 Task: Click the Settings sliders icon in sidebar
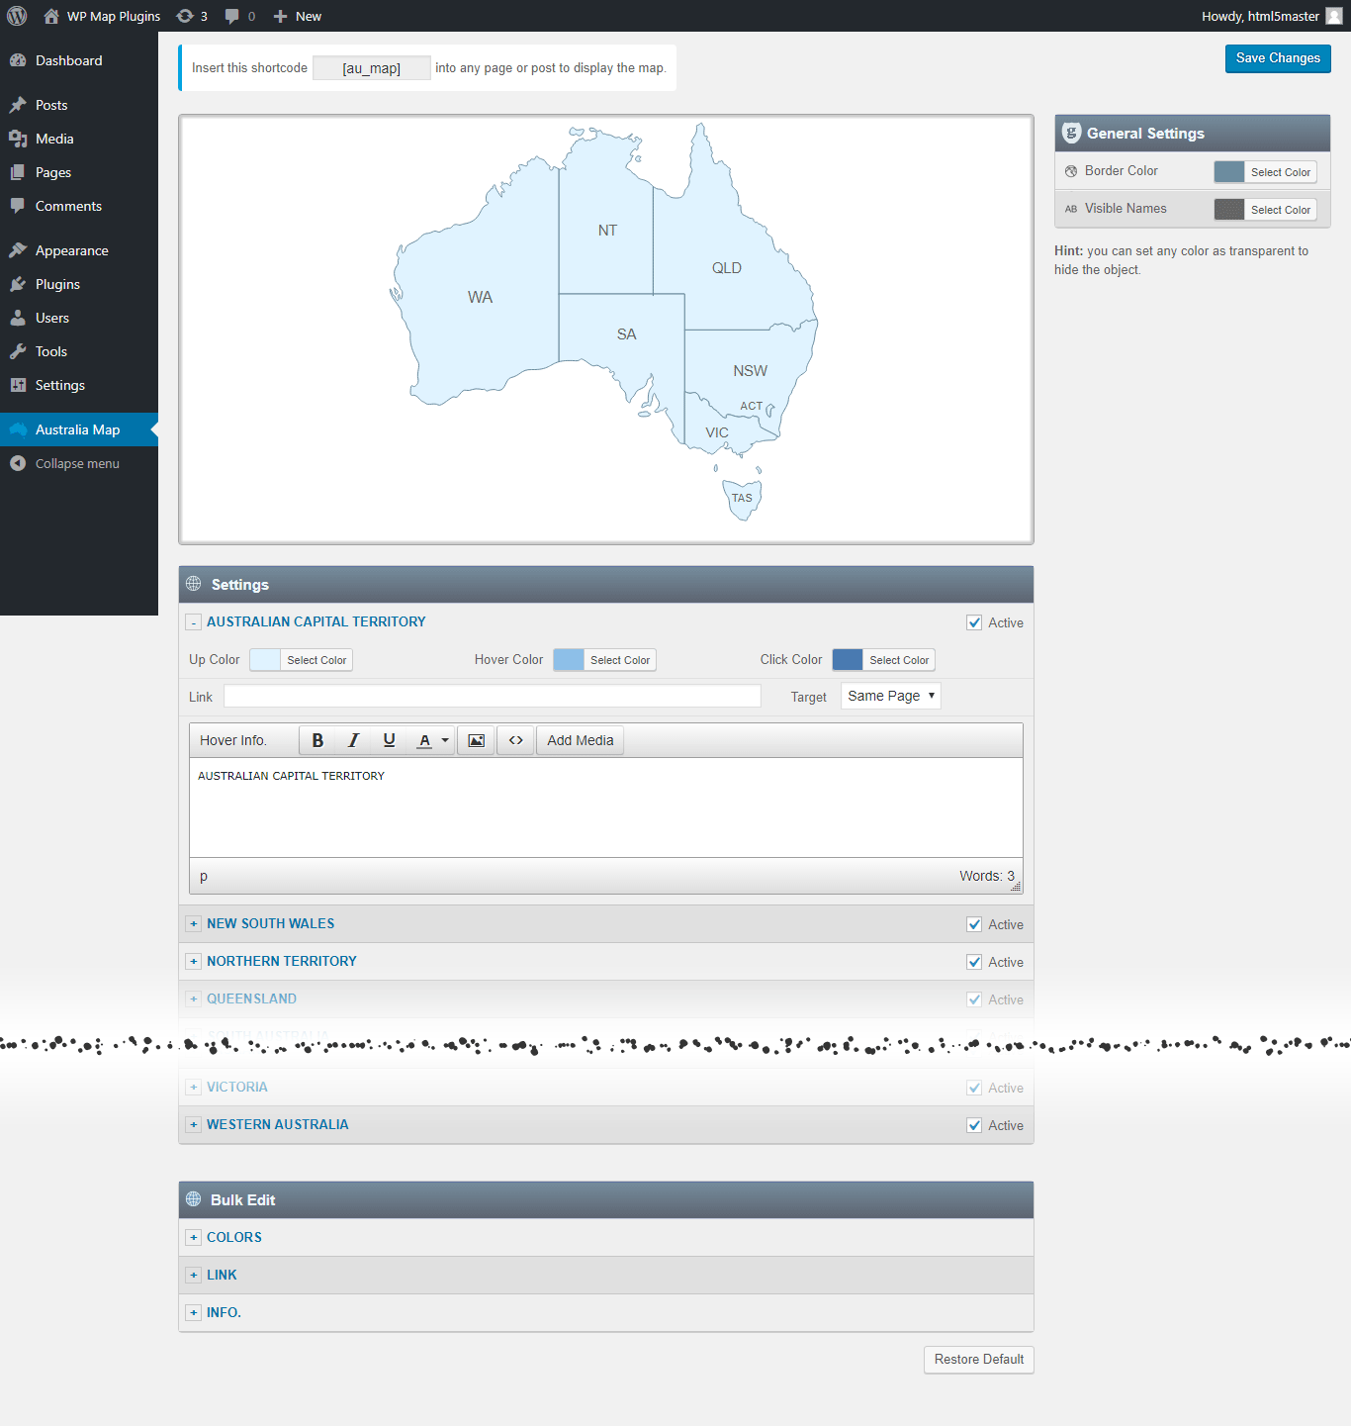click(18, 385)
